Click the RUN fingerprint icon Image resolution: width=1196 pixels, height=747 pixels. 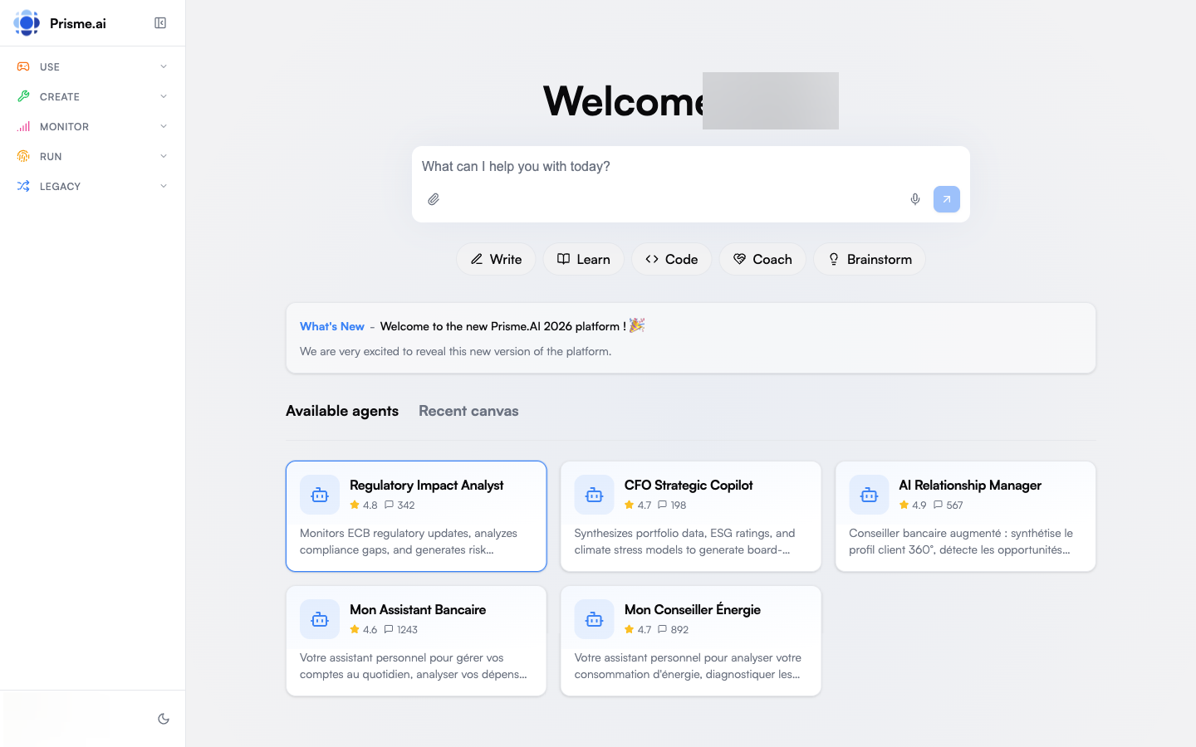tap(23, 156)
